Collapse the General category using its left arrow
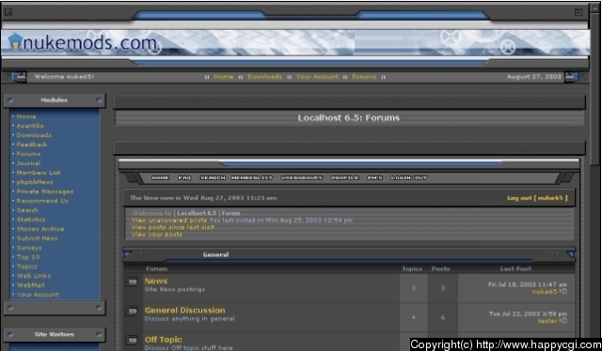This screenshot has width=602, height=351. tap(128, 254)
